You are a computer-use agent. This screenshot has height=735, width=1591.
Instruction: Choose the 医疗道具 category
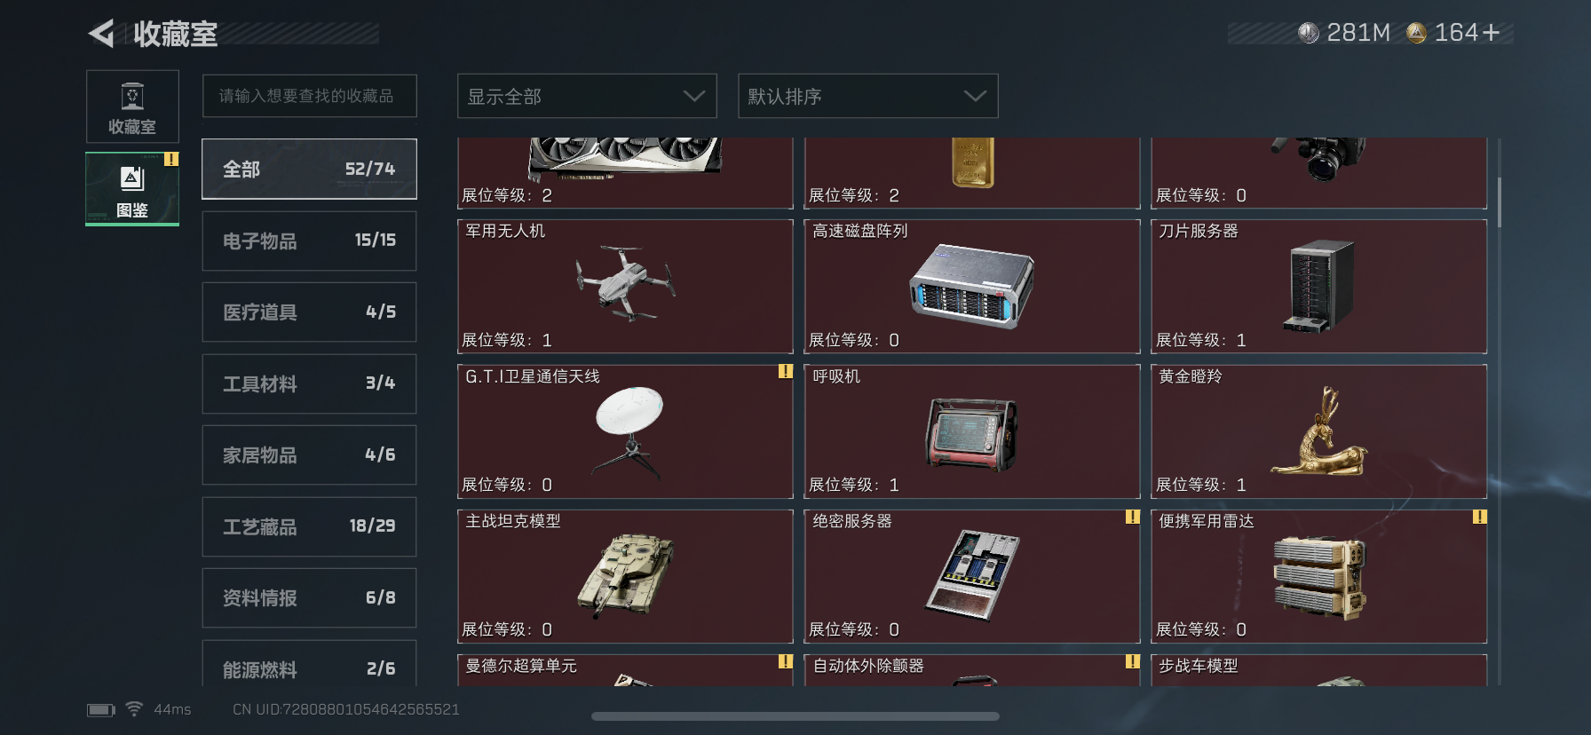(x=309, y=312)
